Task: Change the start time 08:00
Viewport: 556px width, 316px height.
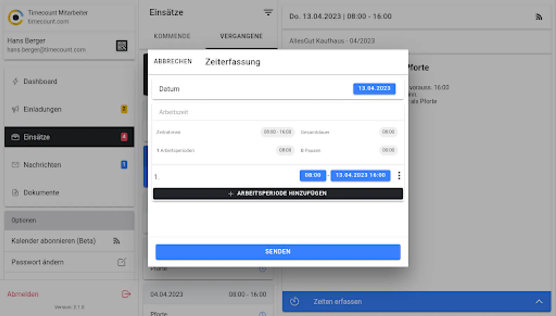Action: click(x=312, y=175)
